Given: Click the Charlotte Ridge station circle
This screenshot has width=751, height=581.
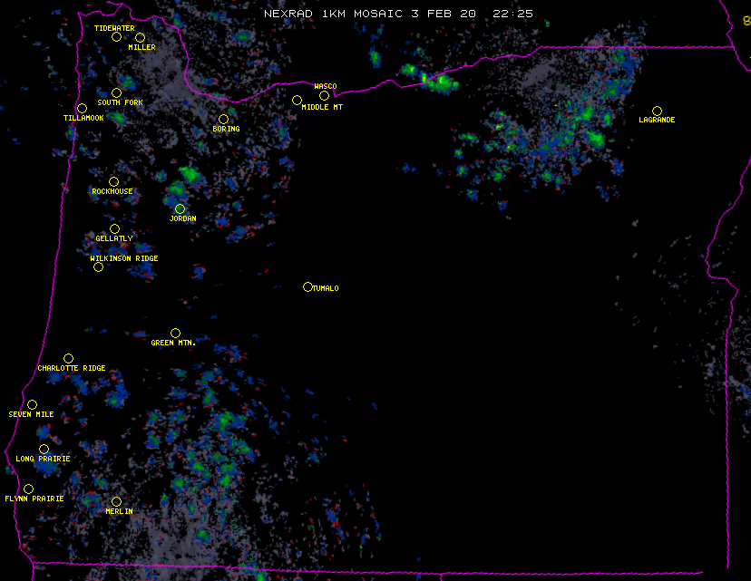Looking at the screenshot, I should coord(68,359).
